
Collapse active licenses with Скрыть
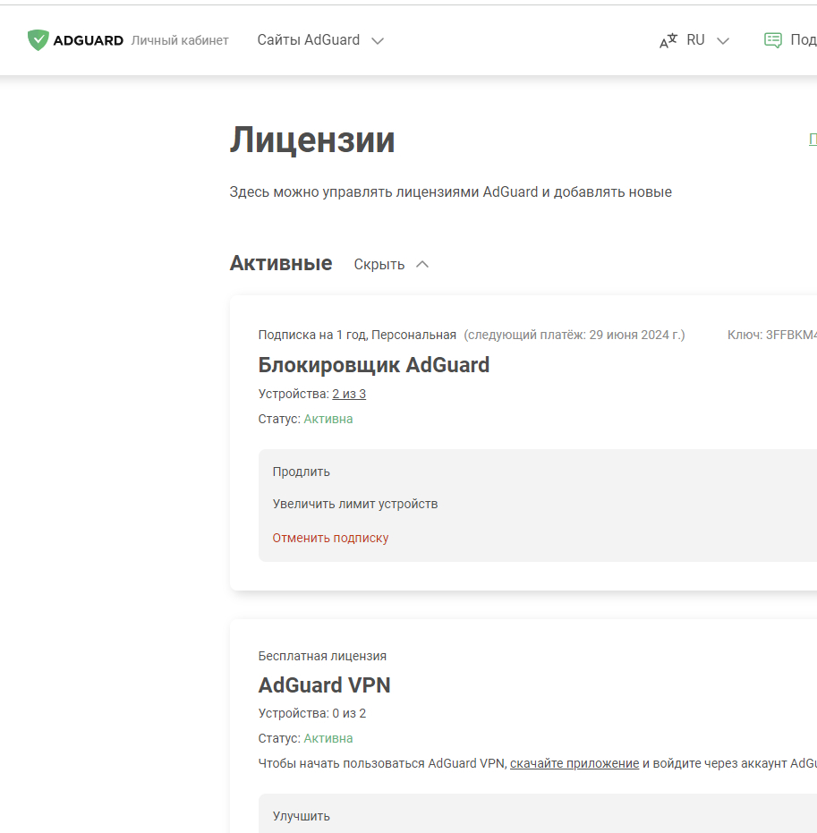click(379, 265)
